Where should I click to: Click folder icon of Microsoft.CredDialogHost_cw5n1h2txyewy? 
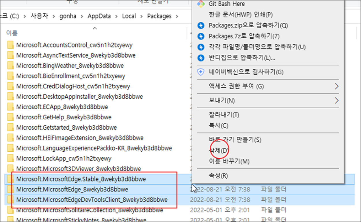click(10, 86)
